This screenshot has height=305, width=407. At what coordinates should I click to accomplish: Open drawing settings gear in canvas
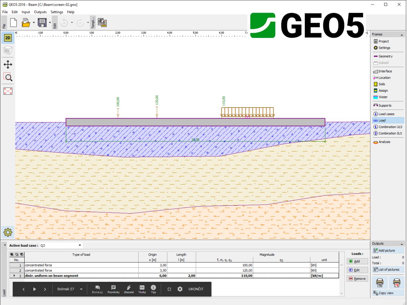[8, 233]
